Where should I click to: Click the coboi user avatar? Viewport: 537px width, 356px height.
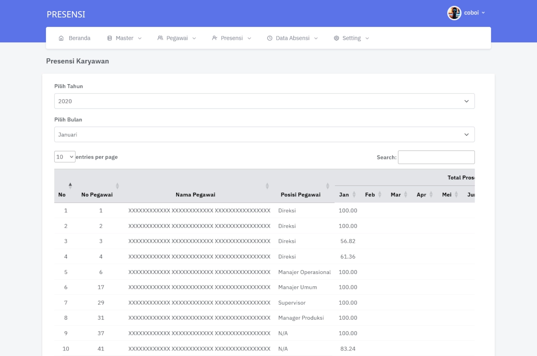(454, 13)
